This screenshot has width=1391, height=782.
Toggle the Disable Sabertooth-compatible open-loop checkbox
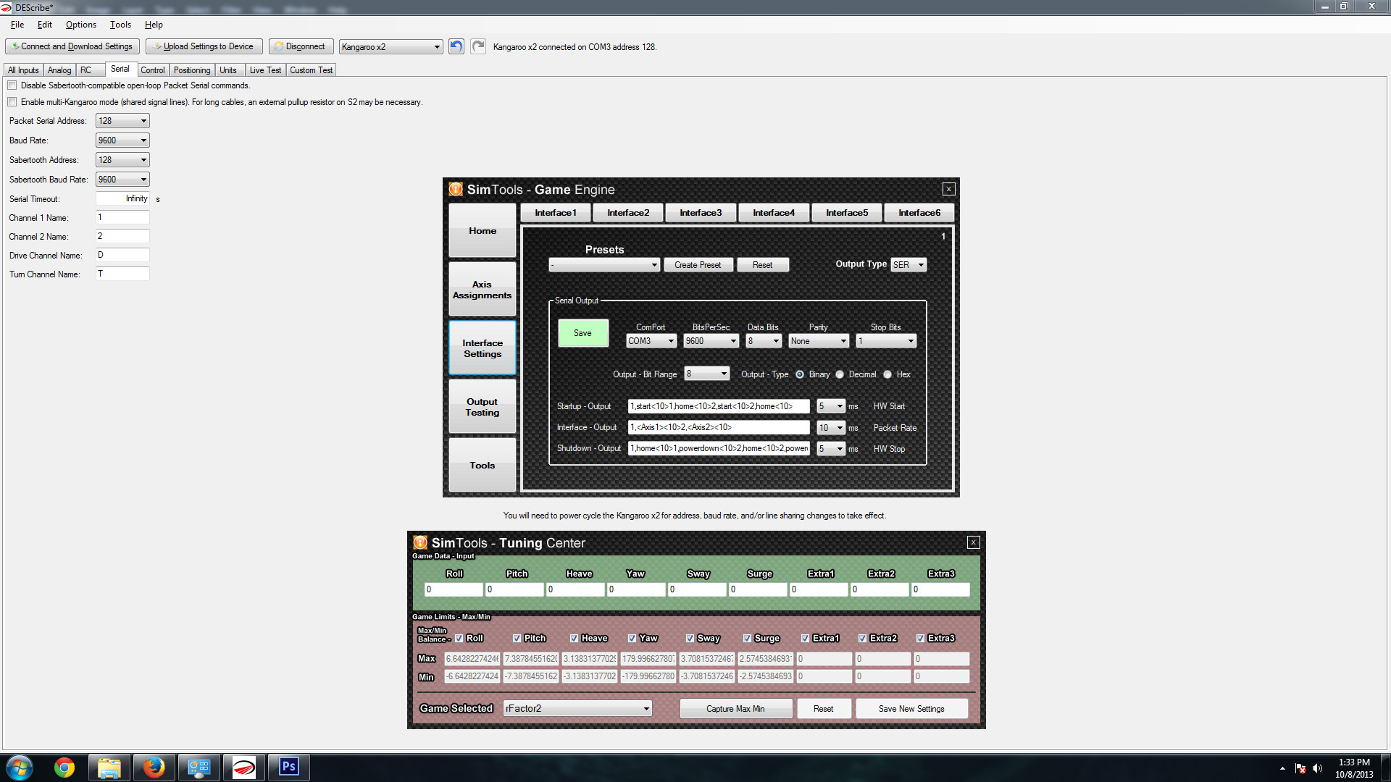(12, 85)
